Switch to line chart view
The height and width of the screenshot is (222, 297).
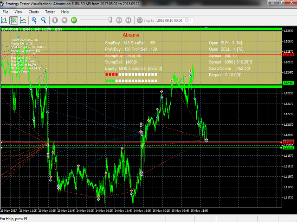pos(22,20)
